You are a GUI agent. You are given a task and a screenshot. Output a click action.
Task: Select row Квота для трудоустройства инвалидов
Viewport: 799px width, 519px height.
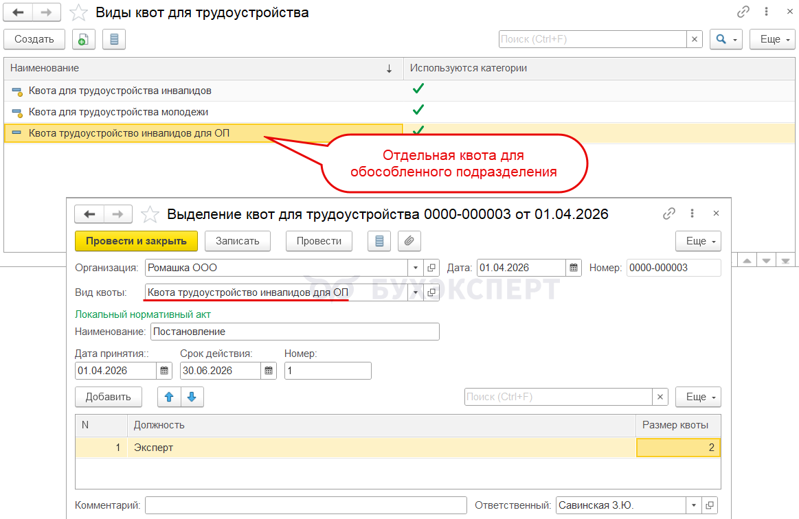click(400, 91)
